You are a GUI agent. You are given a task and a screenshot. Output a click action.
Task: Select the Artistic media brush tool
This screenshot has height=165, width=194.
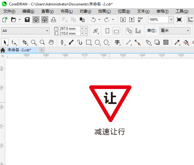(71, 42)
